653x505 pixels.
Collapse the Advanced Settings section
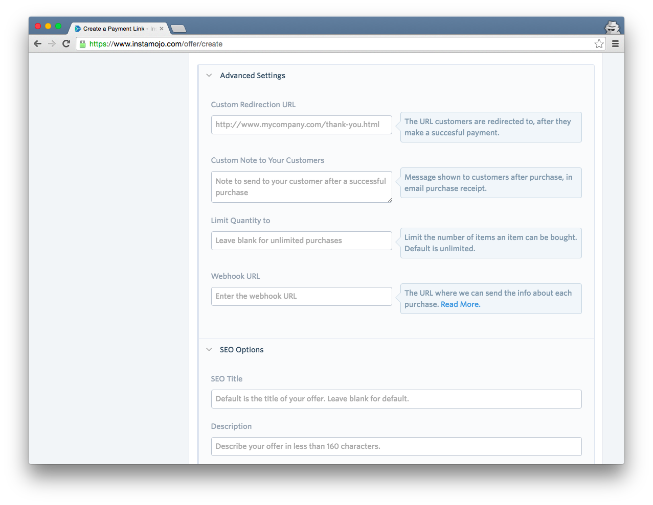[209, 76]
